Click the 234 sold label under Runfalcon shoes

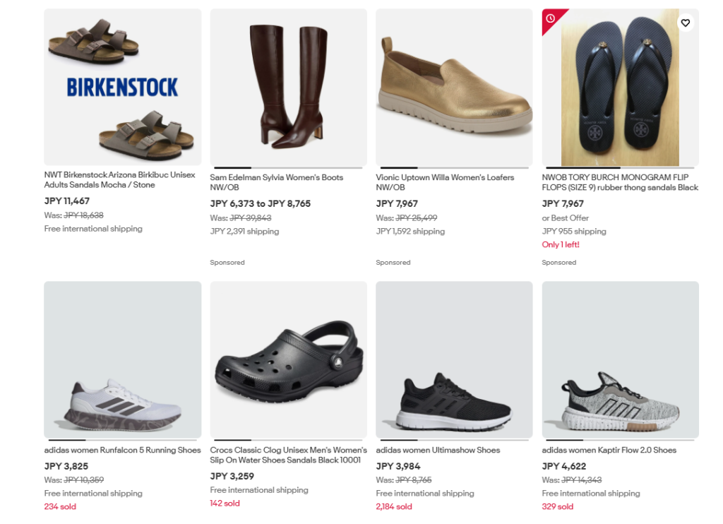pos(58,506)
